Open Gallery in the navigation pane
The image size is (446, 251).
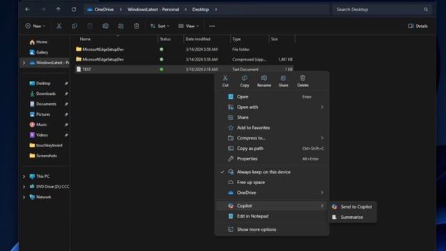click(x=39, y=52)
